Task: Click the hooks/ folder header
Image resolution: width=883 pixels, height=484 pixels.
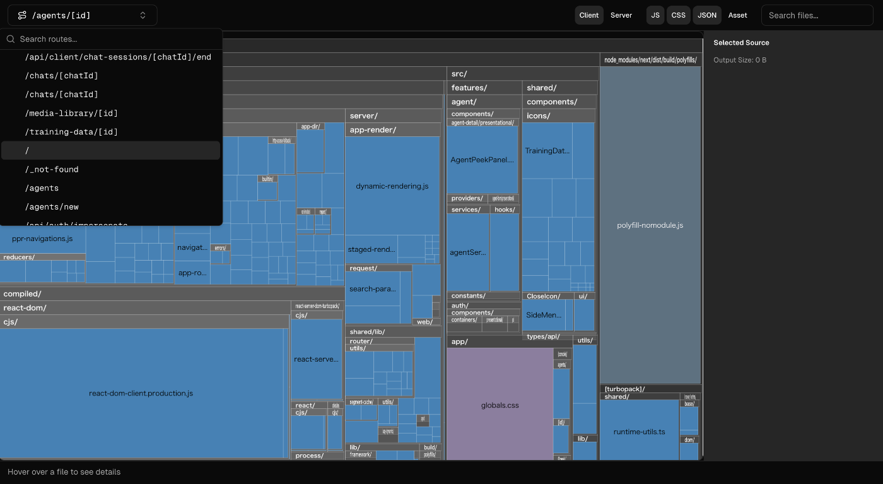Action: pos(505,210)
